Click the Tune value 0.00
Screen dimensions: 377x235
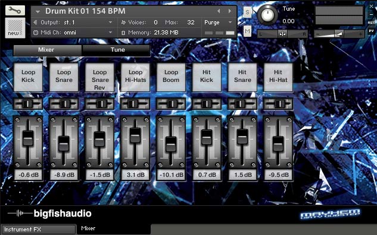click(x=288, y=21)
